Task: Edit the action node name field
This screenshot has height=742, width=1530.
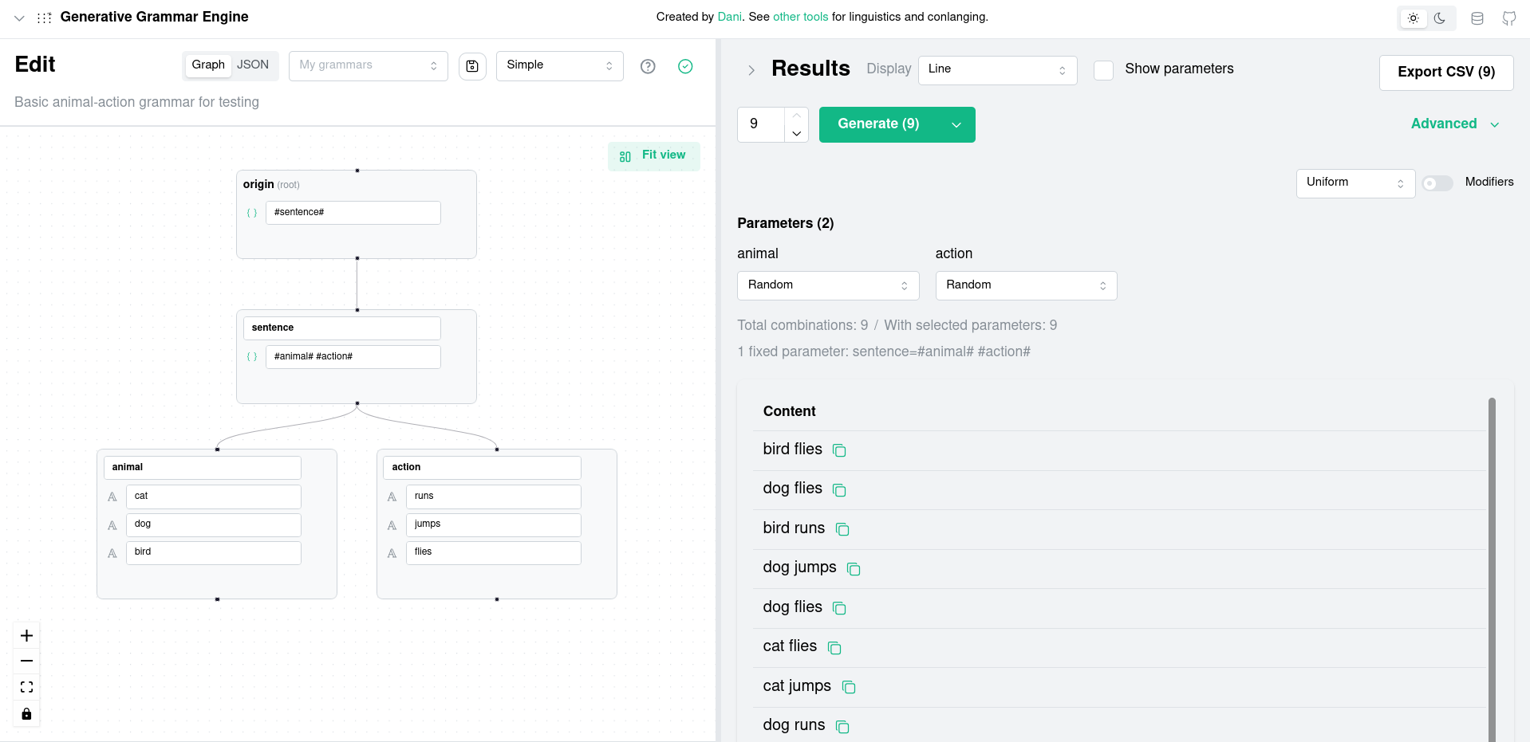Action: 483,468
